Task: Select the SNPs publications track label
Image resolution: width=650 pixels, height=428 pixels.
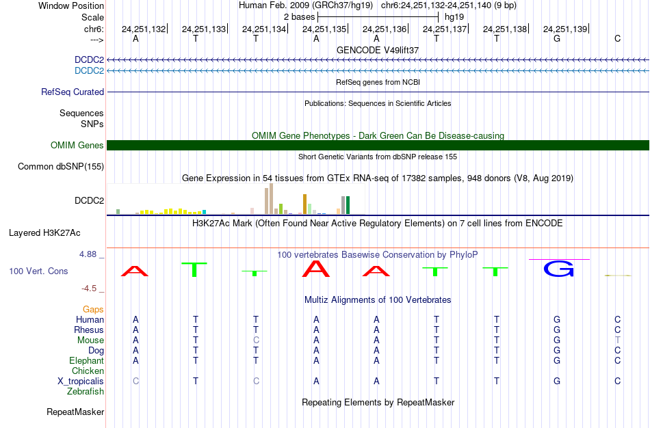Action: (x=92, y=124)
